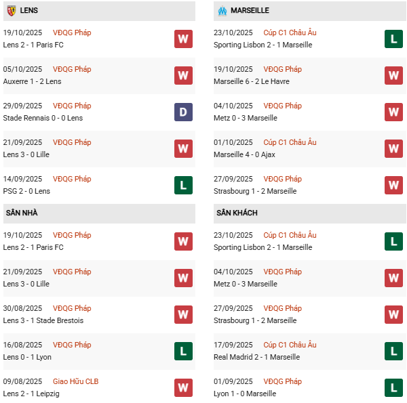Click the Lens club crest icon
The height and width of the screenshot is (403, 407).
coord(12,11)
